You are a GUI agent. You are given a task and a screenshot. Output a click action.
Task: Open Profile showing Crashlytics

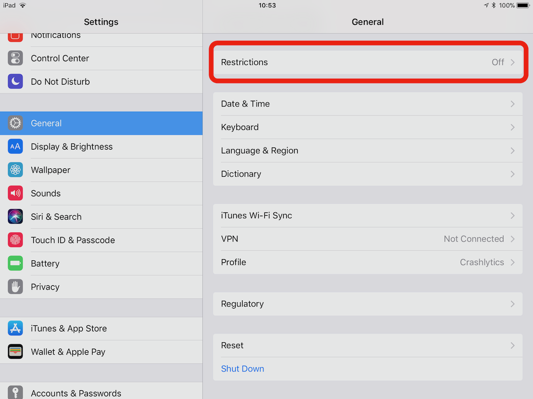(x=368, y=262)
